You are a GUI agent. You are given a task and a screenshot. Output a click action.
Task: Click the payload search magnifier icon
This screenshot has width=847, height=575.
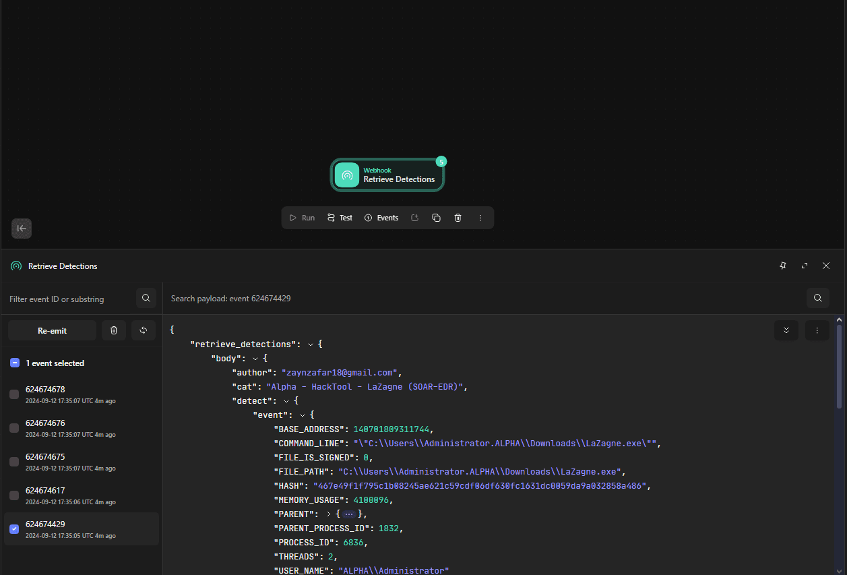pos(818,297)
